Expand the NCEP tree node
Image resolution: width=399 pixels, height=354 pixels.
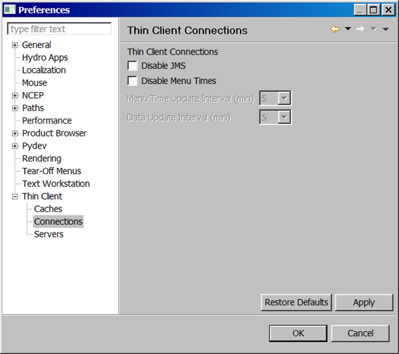[15, 96]
